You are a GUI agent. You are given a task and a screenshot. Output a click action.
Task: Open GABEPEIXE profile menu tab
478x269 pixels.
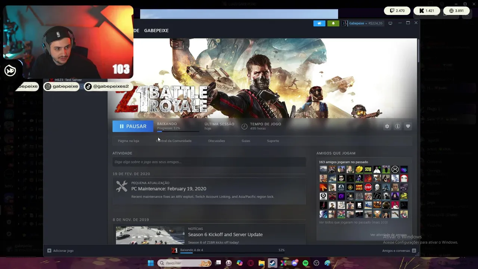point(156,31)
